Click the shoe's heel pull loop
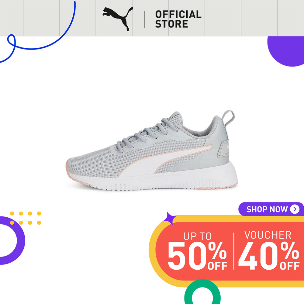The image size is (304, 304). coord(228,117)
